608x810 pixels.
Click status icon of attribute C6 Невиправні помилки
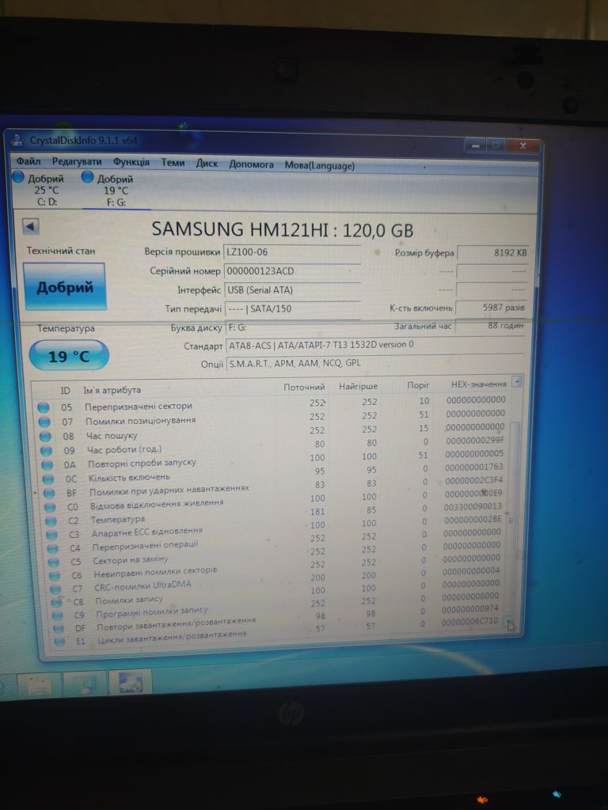pos(55,576)
